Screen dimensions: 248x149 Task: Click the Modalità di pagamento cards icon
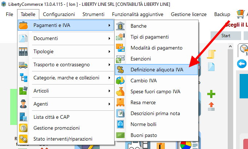point(120,48)
